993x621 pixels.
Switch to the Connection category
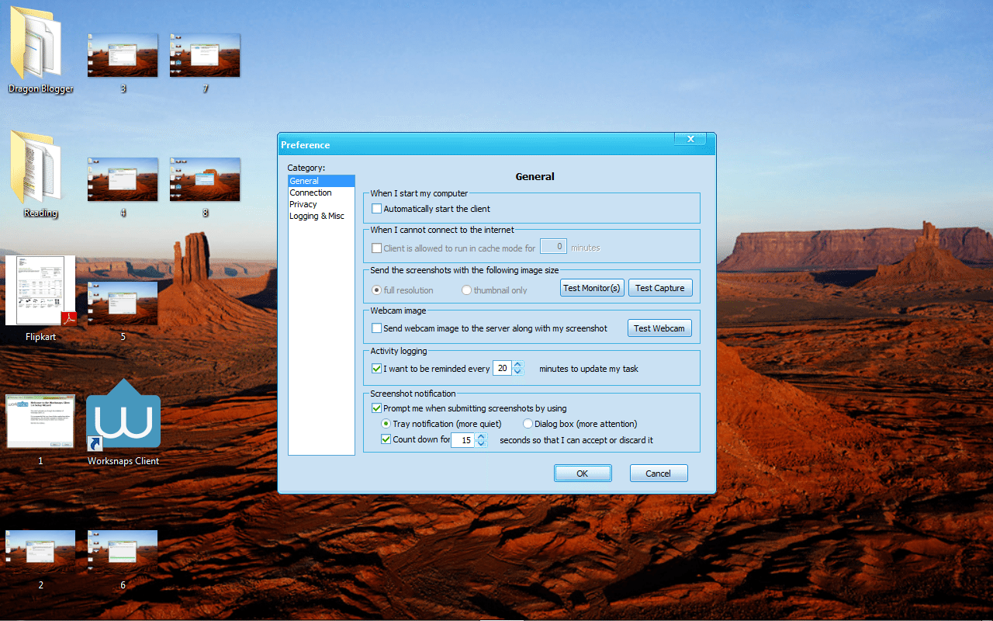(310, 193)
